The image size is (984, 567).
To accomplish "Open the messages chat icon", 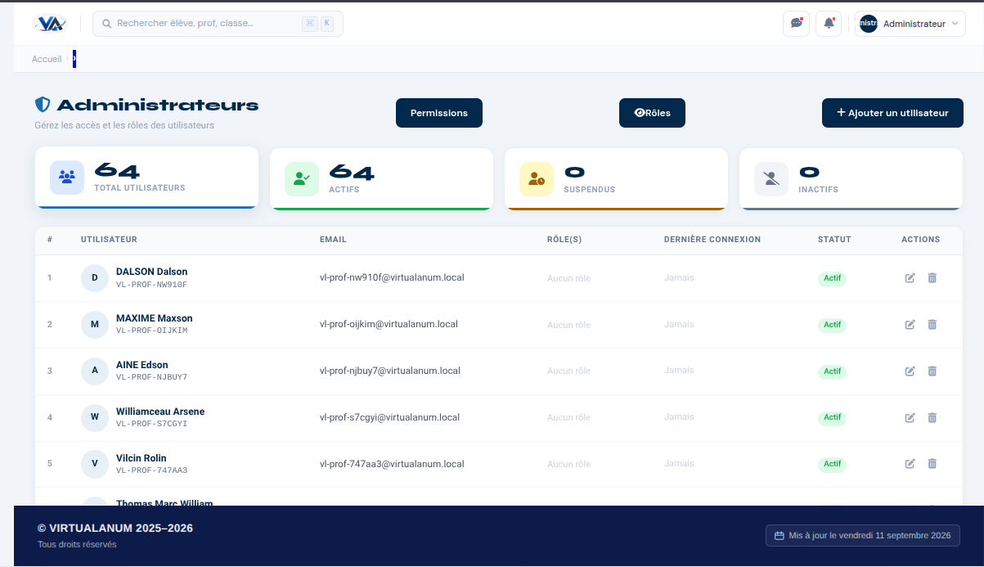I will [x=796, y=24].
